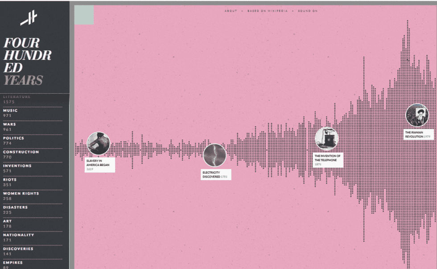Click the pale green square swatch

point(84,15)
